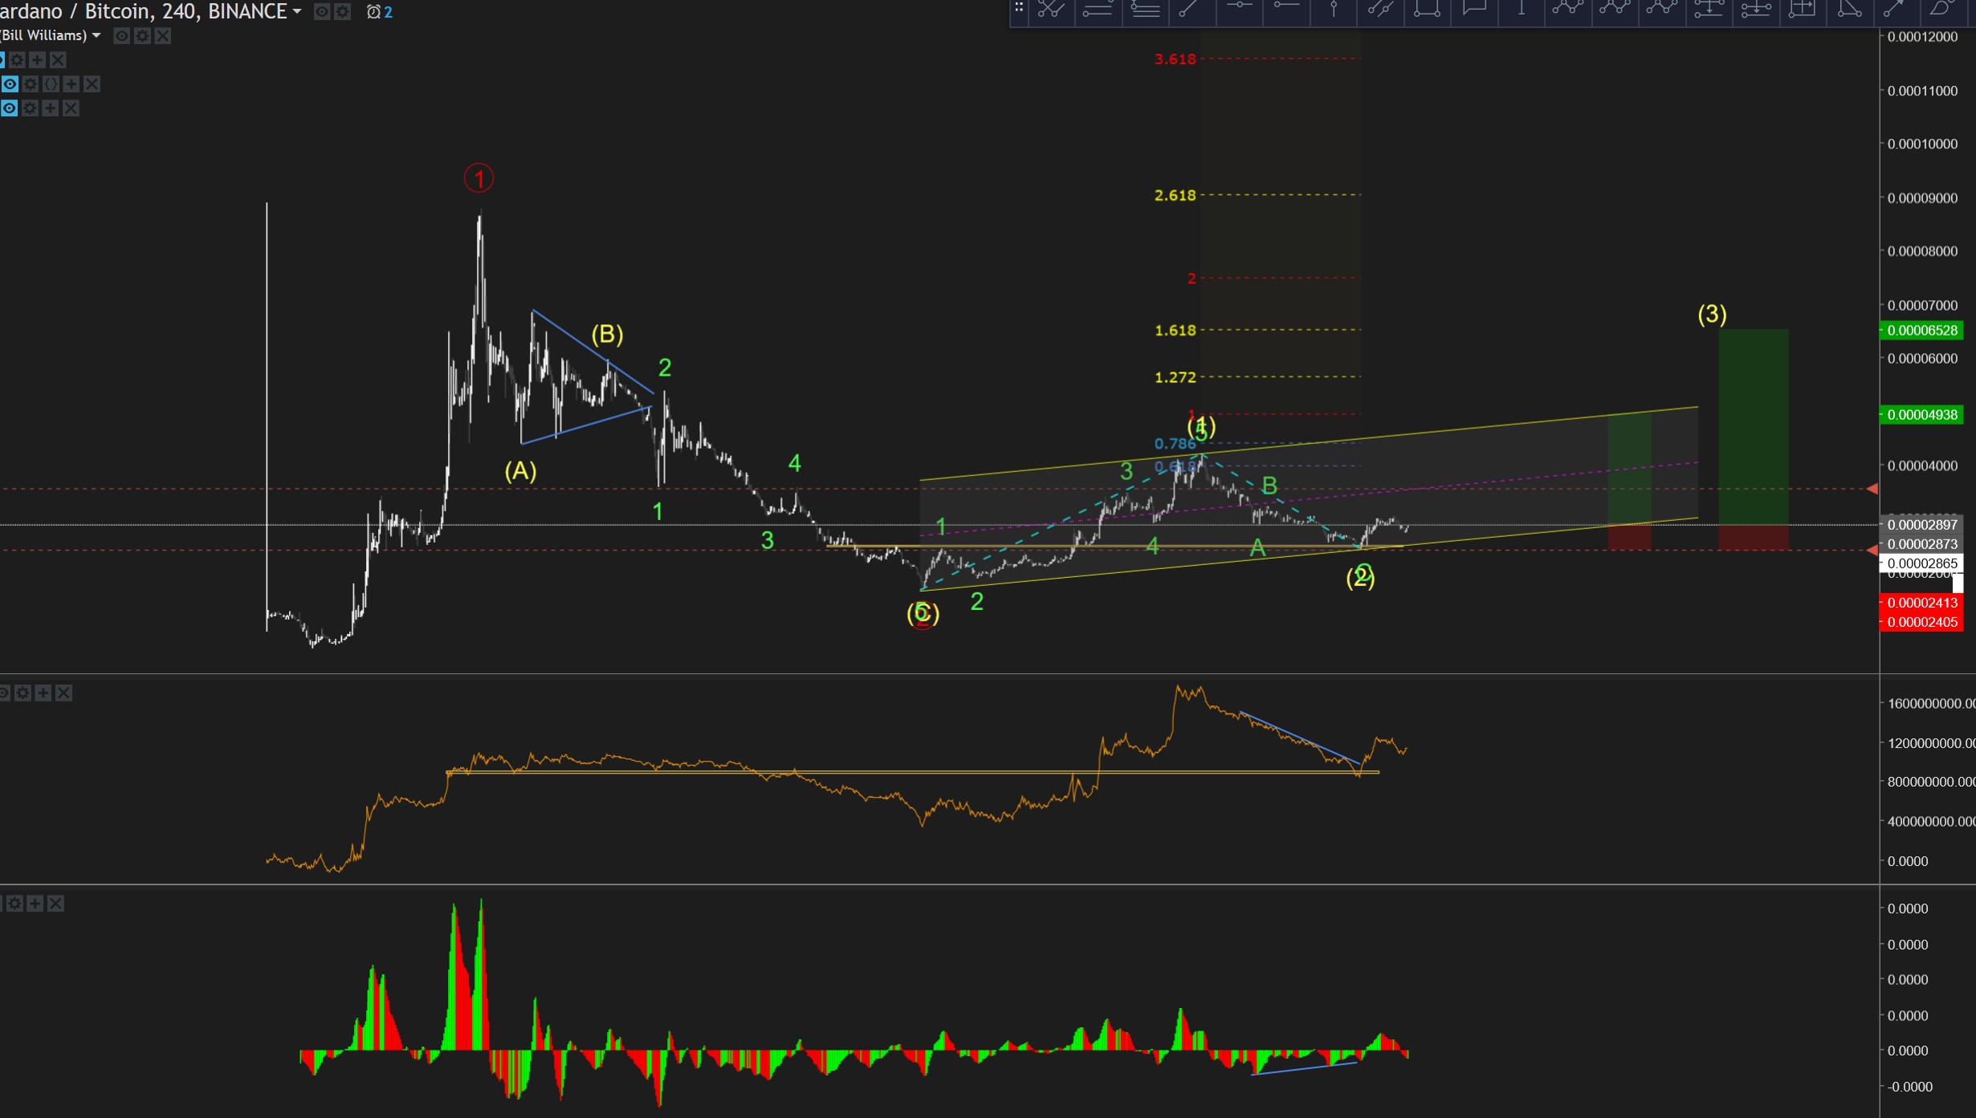Toggle visibility eye of Bill Williams indicator
Viewport: 1976px width, 1118px height.
pos(121,35)
